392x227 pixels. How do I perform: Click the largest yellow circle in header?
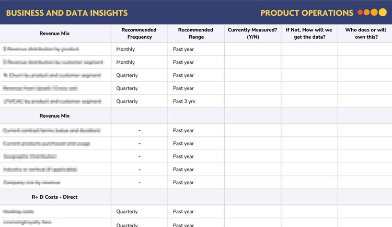coord(383,13)
